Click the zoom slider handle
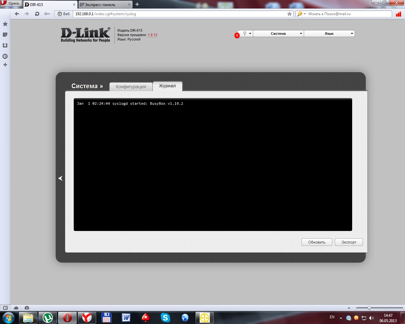Viewport: 405px width, 324px height. click(x=369, y=308)
